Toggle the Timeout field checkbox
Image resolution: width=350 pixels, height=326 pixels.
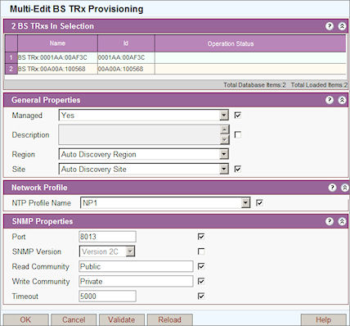(201, 296)
